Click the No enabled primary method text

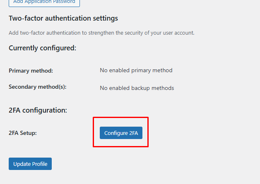point(136,70)
